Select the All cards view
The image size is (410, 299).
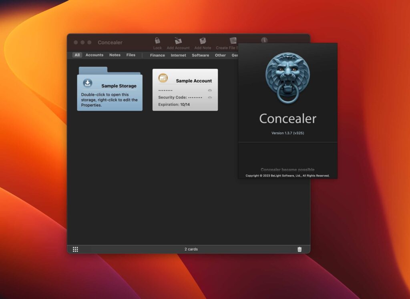pos(77,55)
